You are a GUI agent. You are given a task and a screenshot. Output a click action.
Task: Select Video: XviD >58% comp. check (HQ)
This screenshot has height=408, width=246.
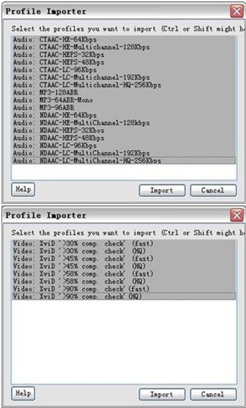(123, 281)
